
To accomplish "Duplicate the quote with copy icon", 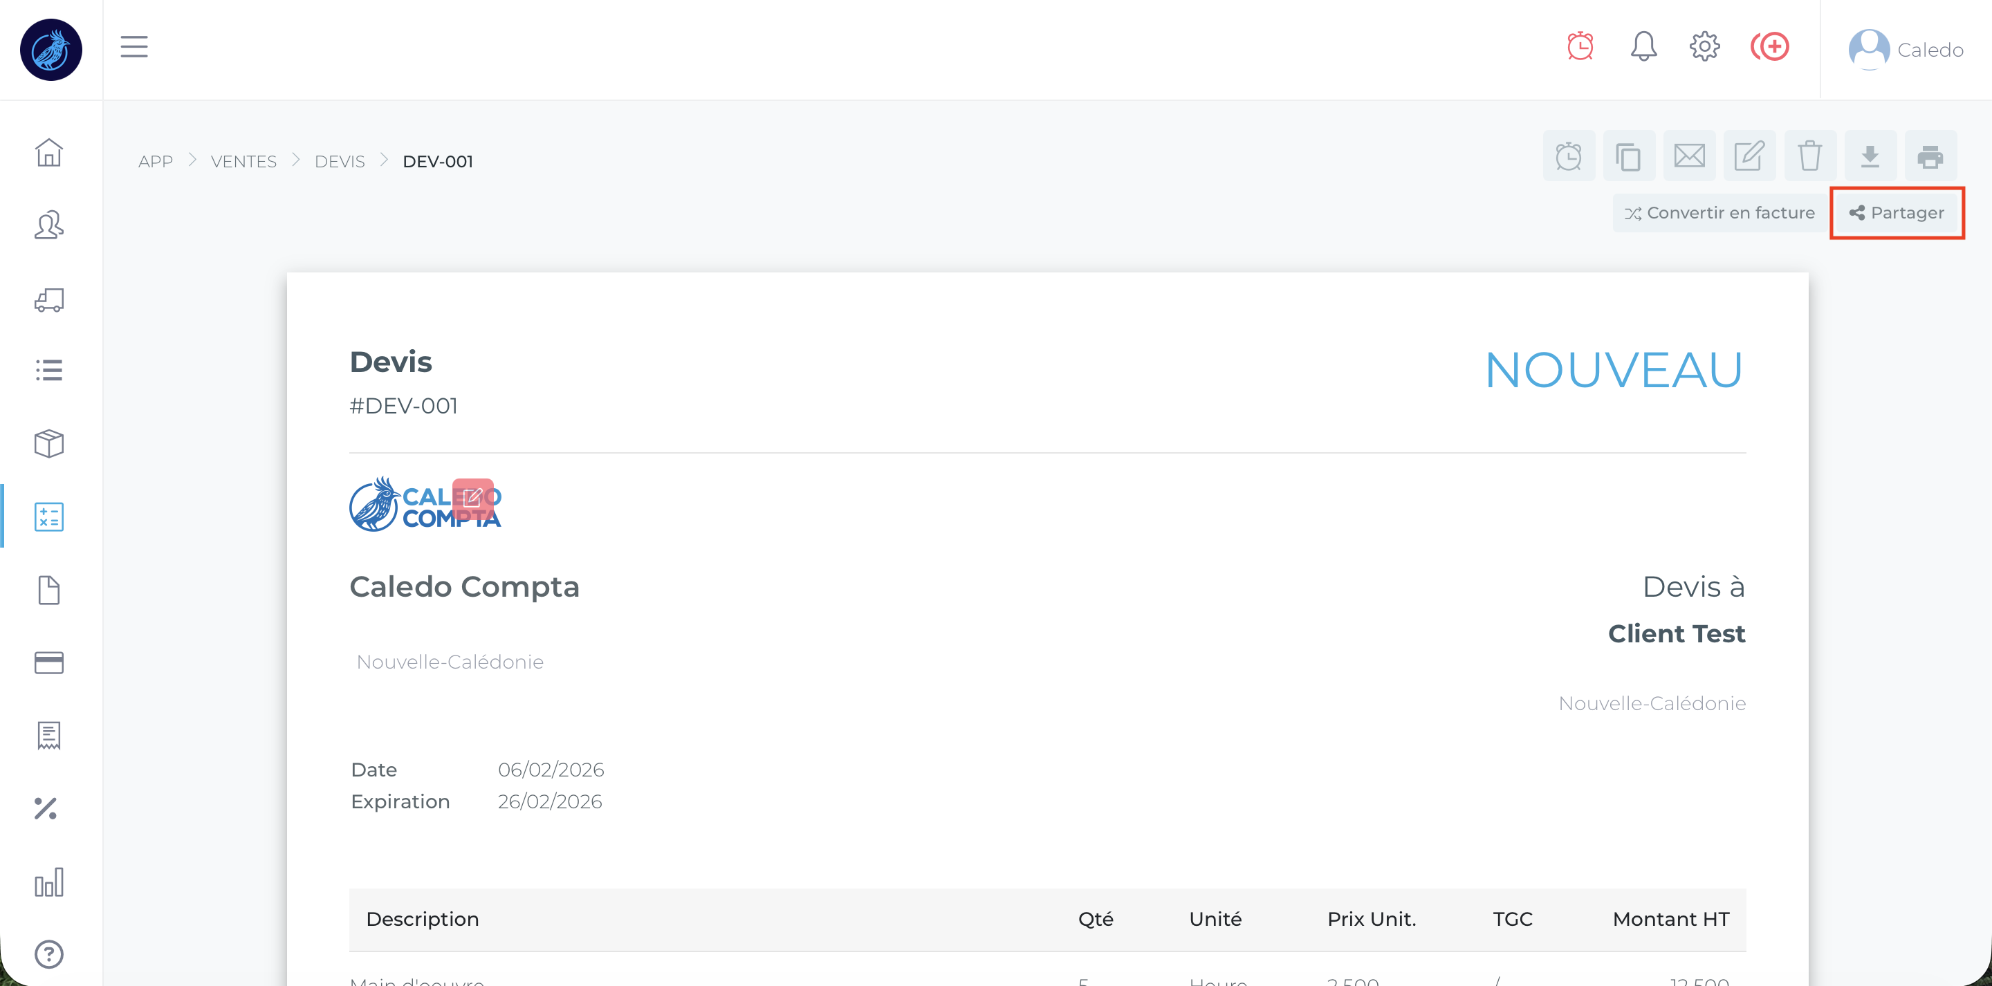I will (1629, 156).
